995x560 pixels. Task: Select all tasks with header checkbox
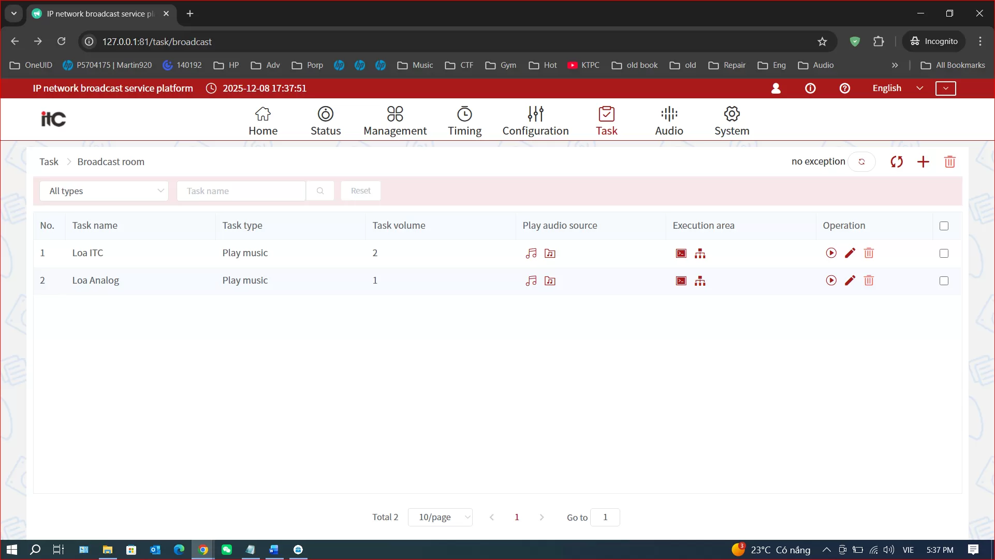pos(944,226)
